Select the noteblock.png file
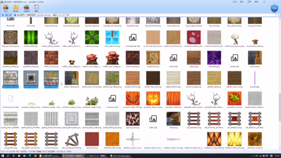The image size is (281, 158). point(153,59)
